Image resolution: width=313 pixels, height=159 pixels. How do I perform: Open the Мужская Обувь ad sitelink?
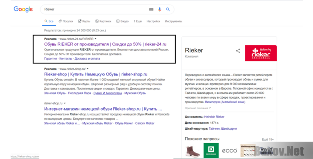[135, 93]
